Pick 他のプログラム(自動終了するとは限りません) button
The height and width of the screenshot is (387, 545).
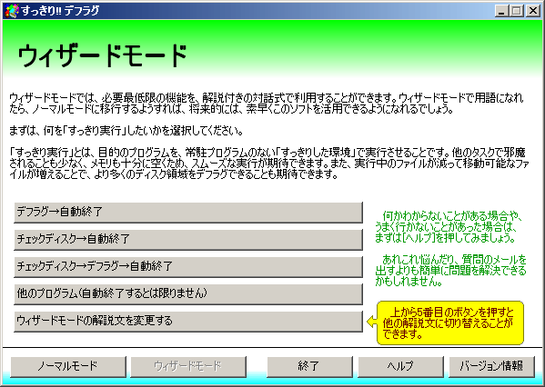188,293
